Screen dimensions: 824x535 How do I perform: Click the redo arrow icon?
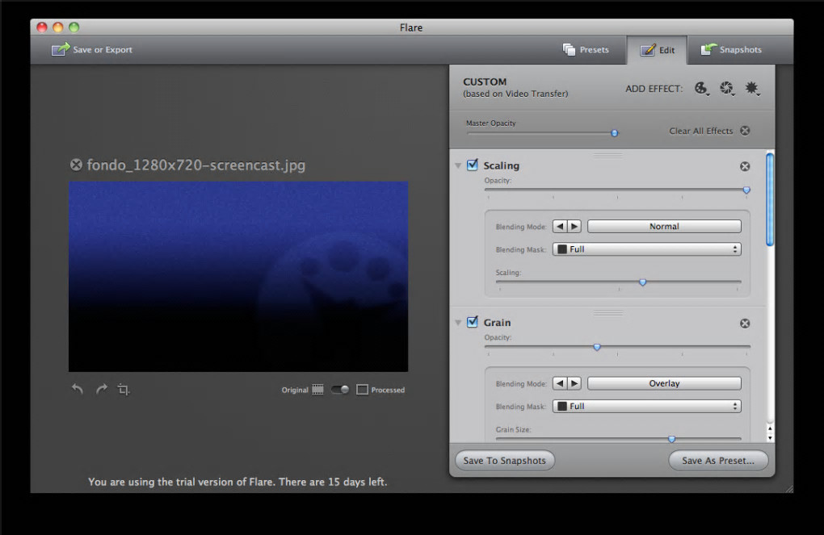(x=102, y=389)
